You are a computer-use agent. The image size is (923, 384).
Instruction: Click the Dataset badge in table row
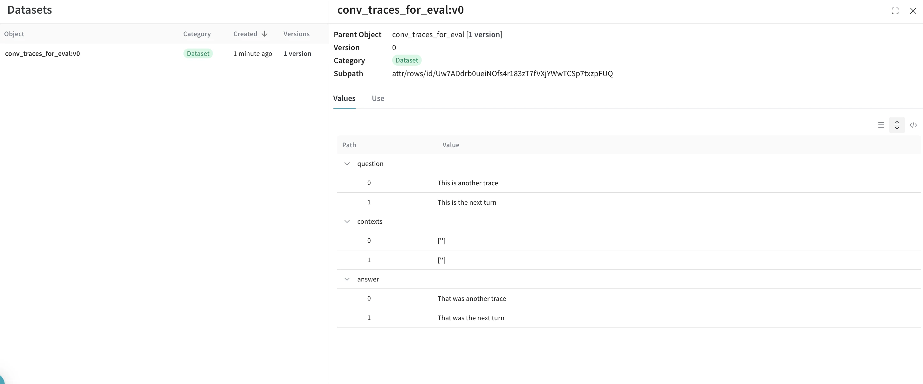coord(198,54)
